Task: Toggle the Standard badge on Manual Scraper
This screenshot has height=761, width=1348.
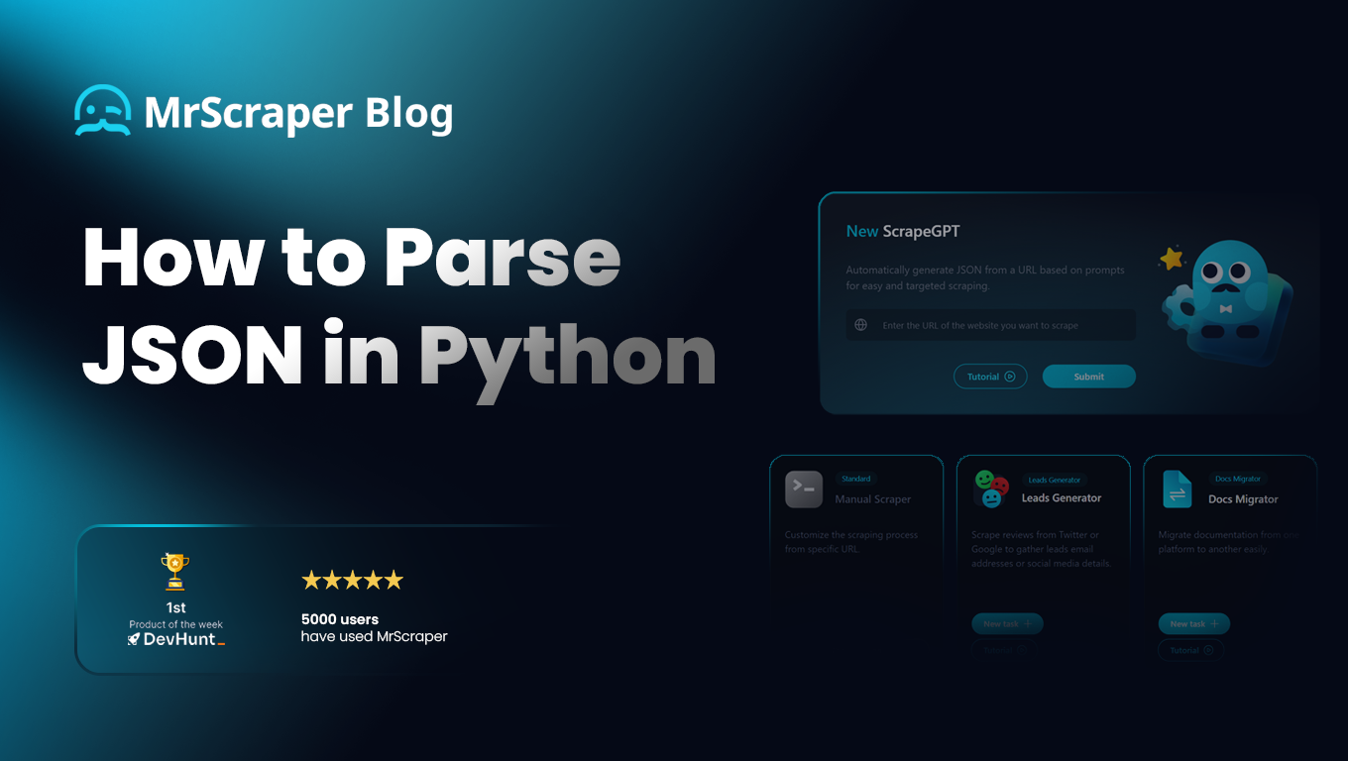Action: pos(856,479)
